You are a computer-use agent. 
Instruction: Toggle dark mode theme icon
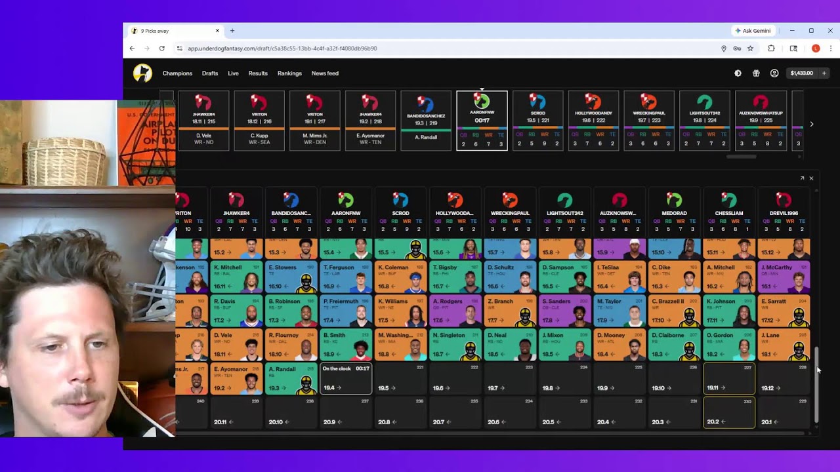(x=738, y=73)
